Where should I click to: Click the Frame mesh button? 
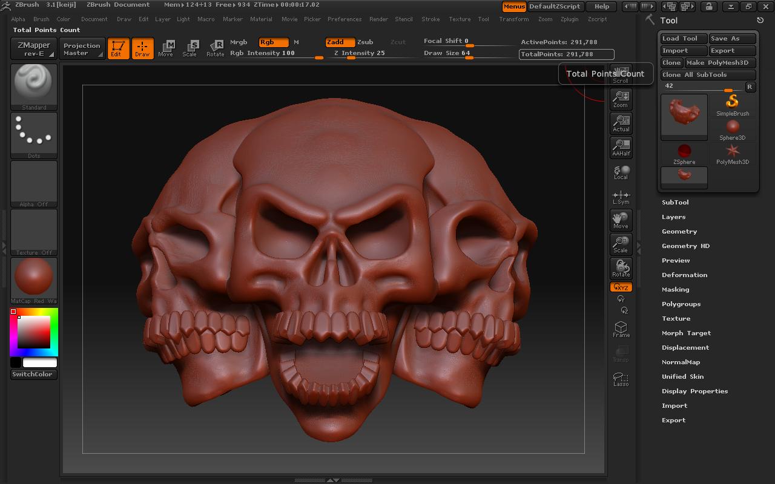[x=621, y=330]
